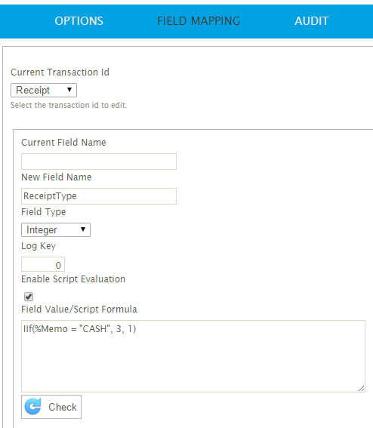Click the 'Select the transaction id to edit' hint
373x428 pixels.
point(69,105)
